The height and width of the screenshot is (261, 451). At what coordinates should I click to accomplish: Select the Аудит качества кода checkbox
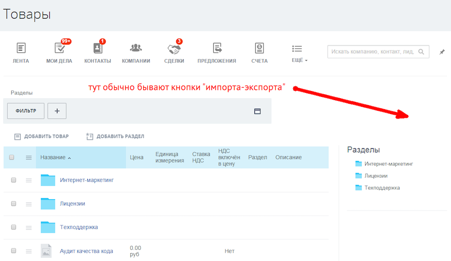pos(14,251)
